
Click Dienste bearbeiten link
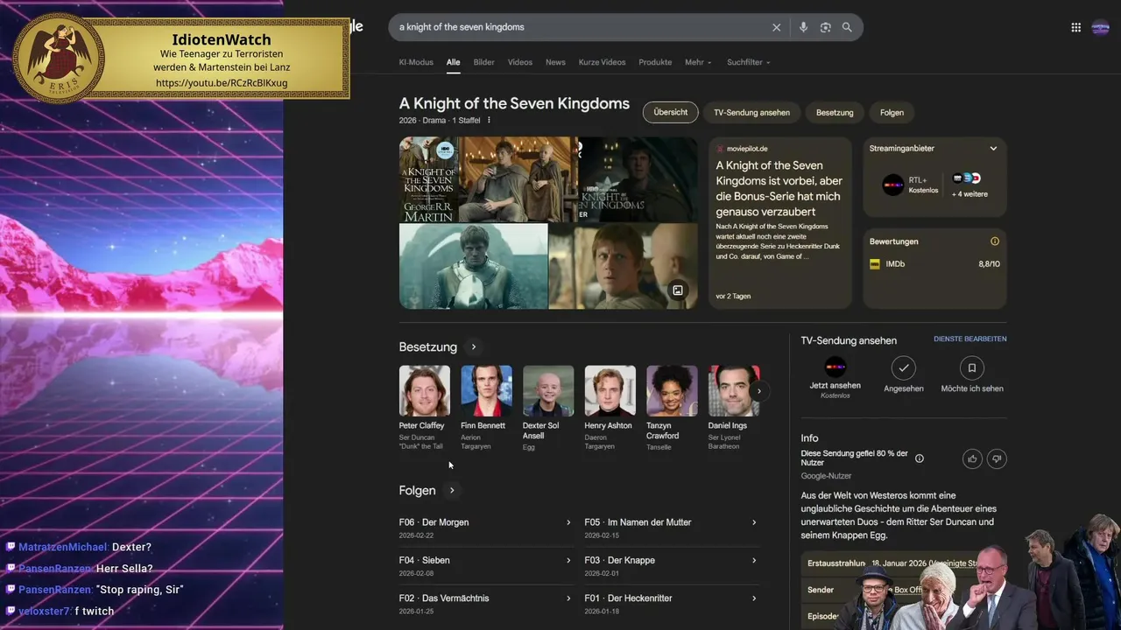pyautogui.click(x=969, y=339)
